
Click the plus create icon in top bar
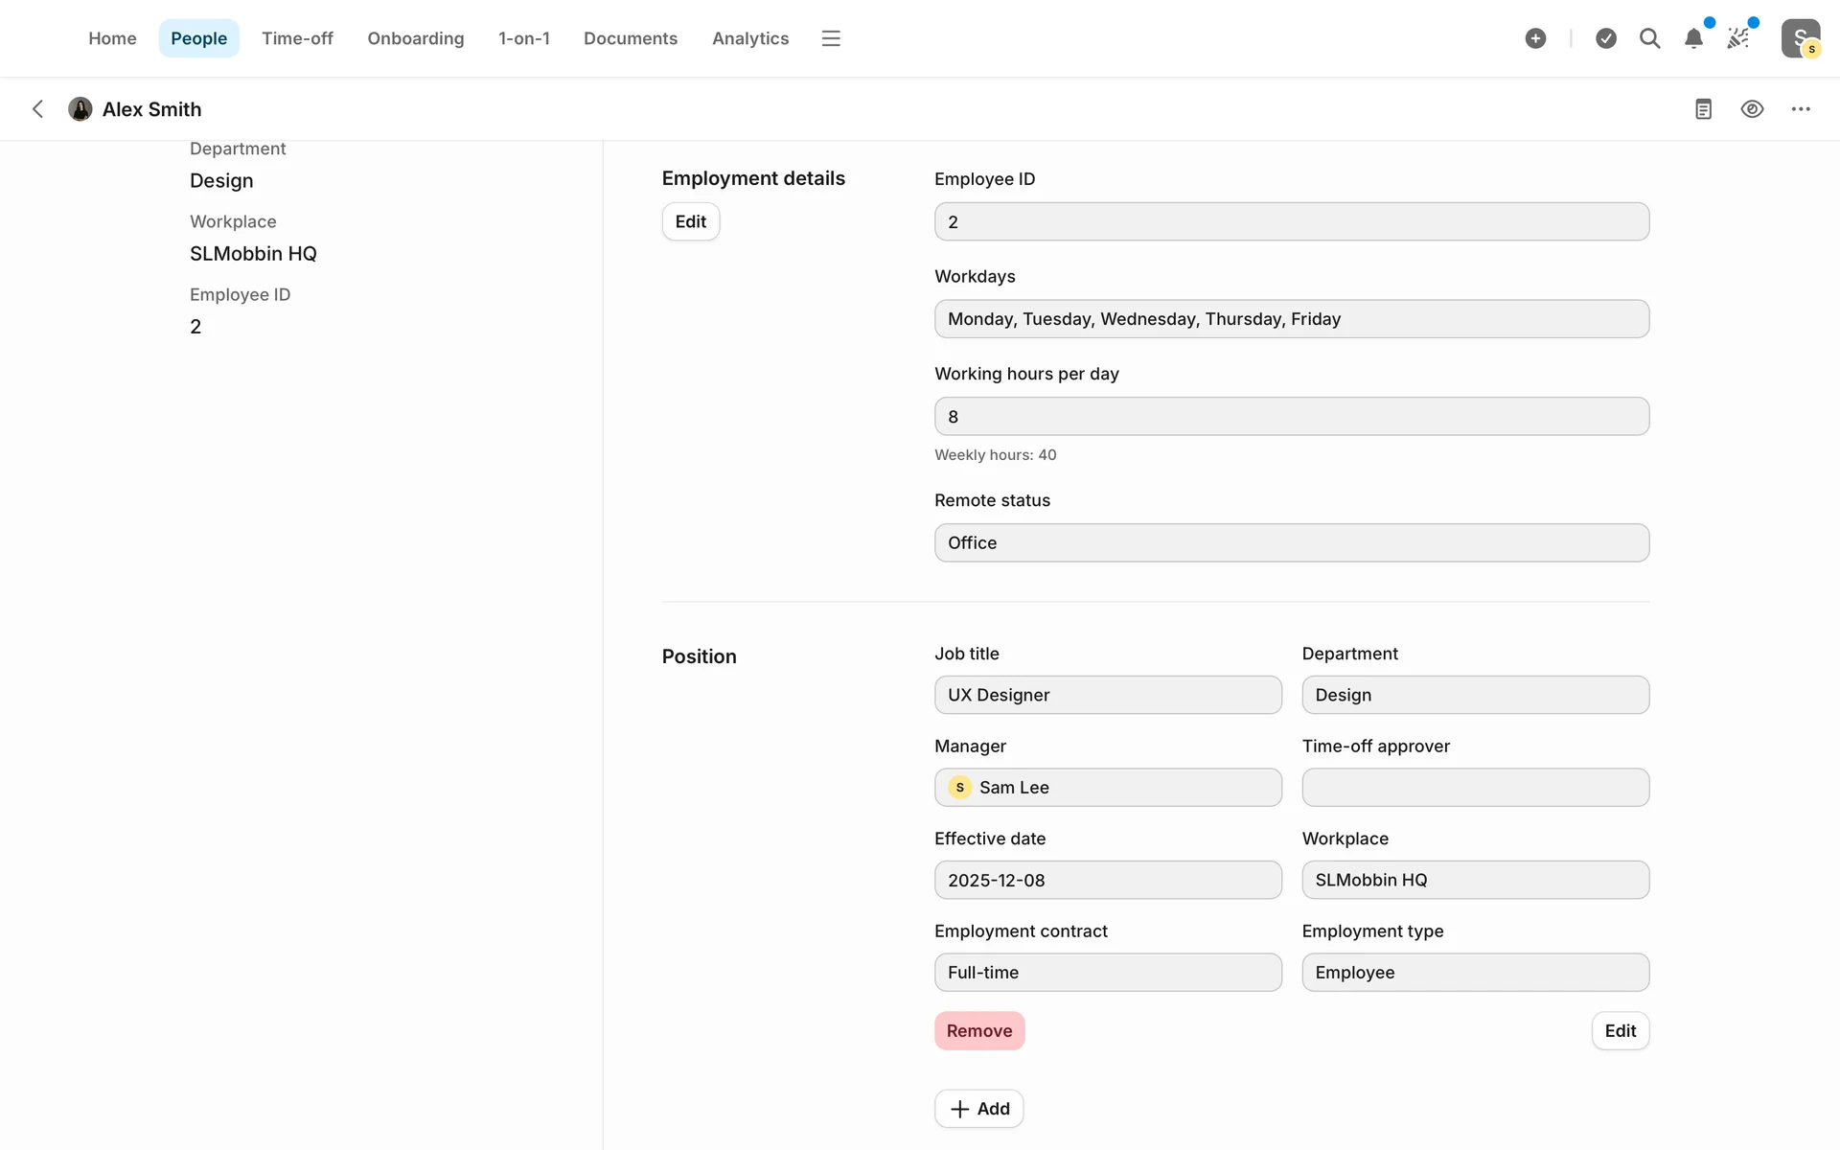click(x=1535, y=38)
